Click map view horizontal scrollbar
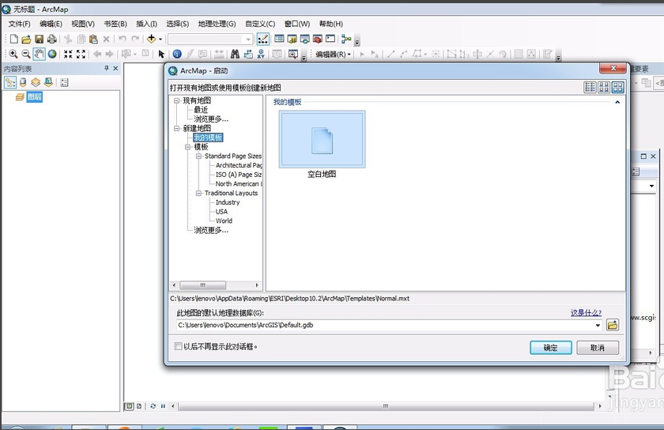Screen dimensions: 664x430 (386, 405)
